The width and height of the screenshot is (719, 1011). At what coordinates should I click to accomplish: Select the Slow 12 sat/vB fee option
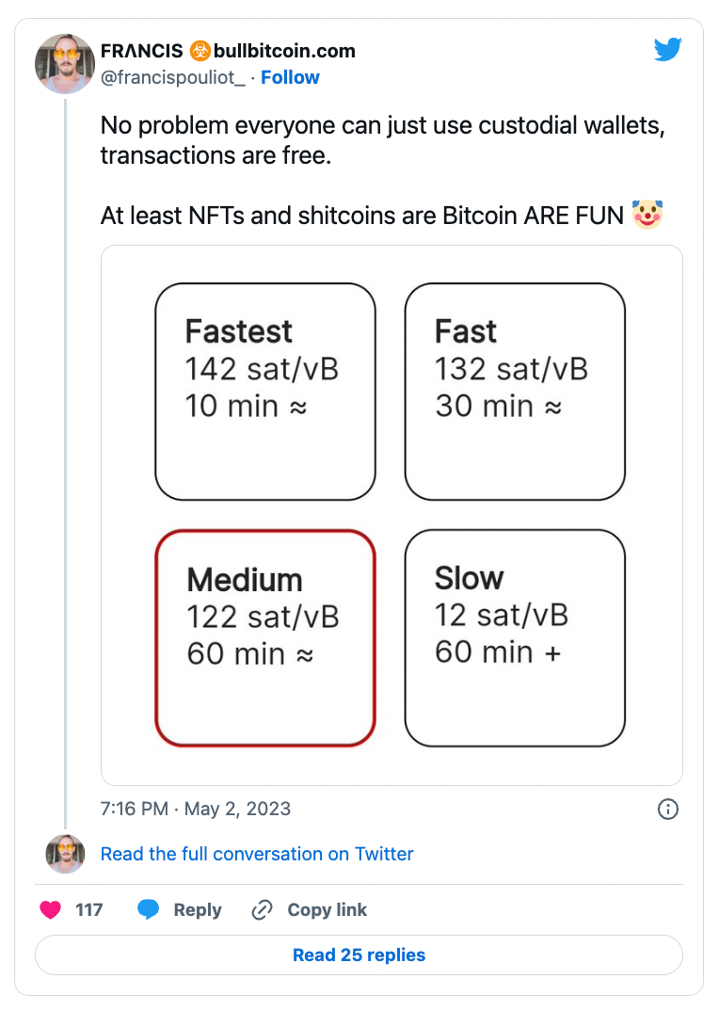[x=515, y=637]
